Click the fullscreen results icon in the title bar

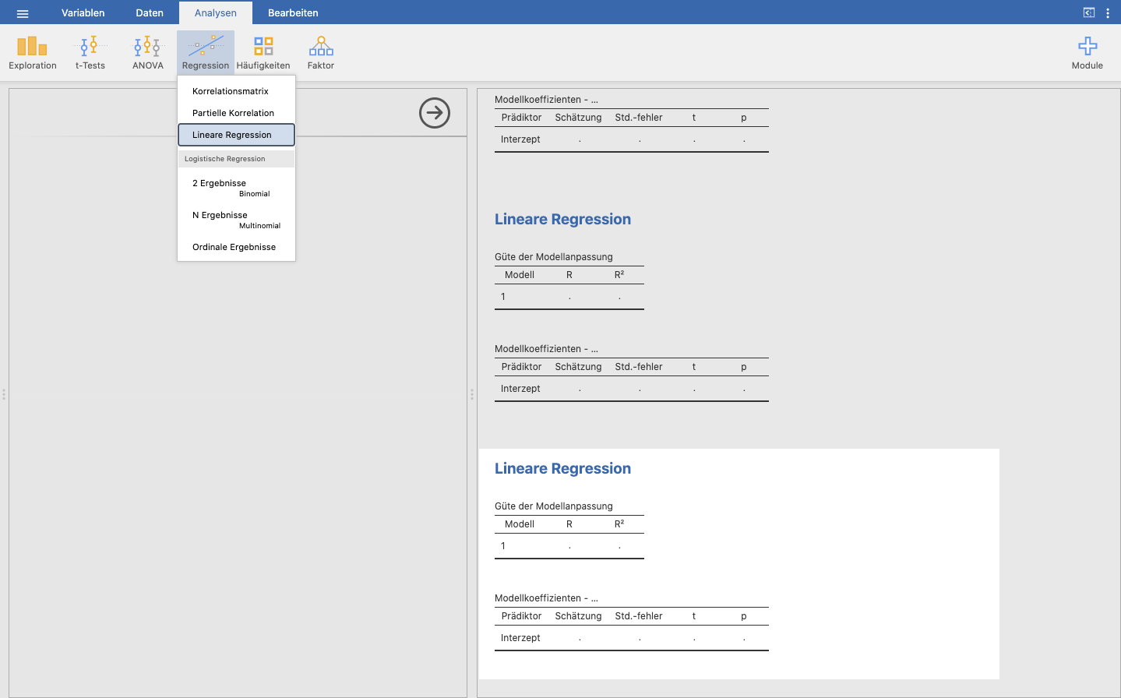coord(1089,12)
